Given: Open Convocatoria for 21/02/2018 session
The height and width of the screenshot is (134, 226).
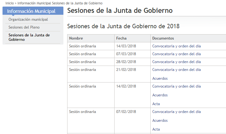Looking at the screenshot, I should point(176,70).
